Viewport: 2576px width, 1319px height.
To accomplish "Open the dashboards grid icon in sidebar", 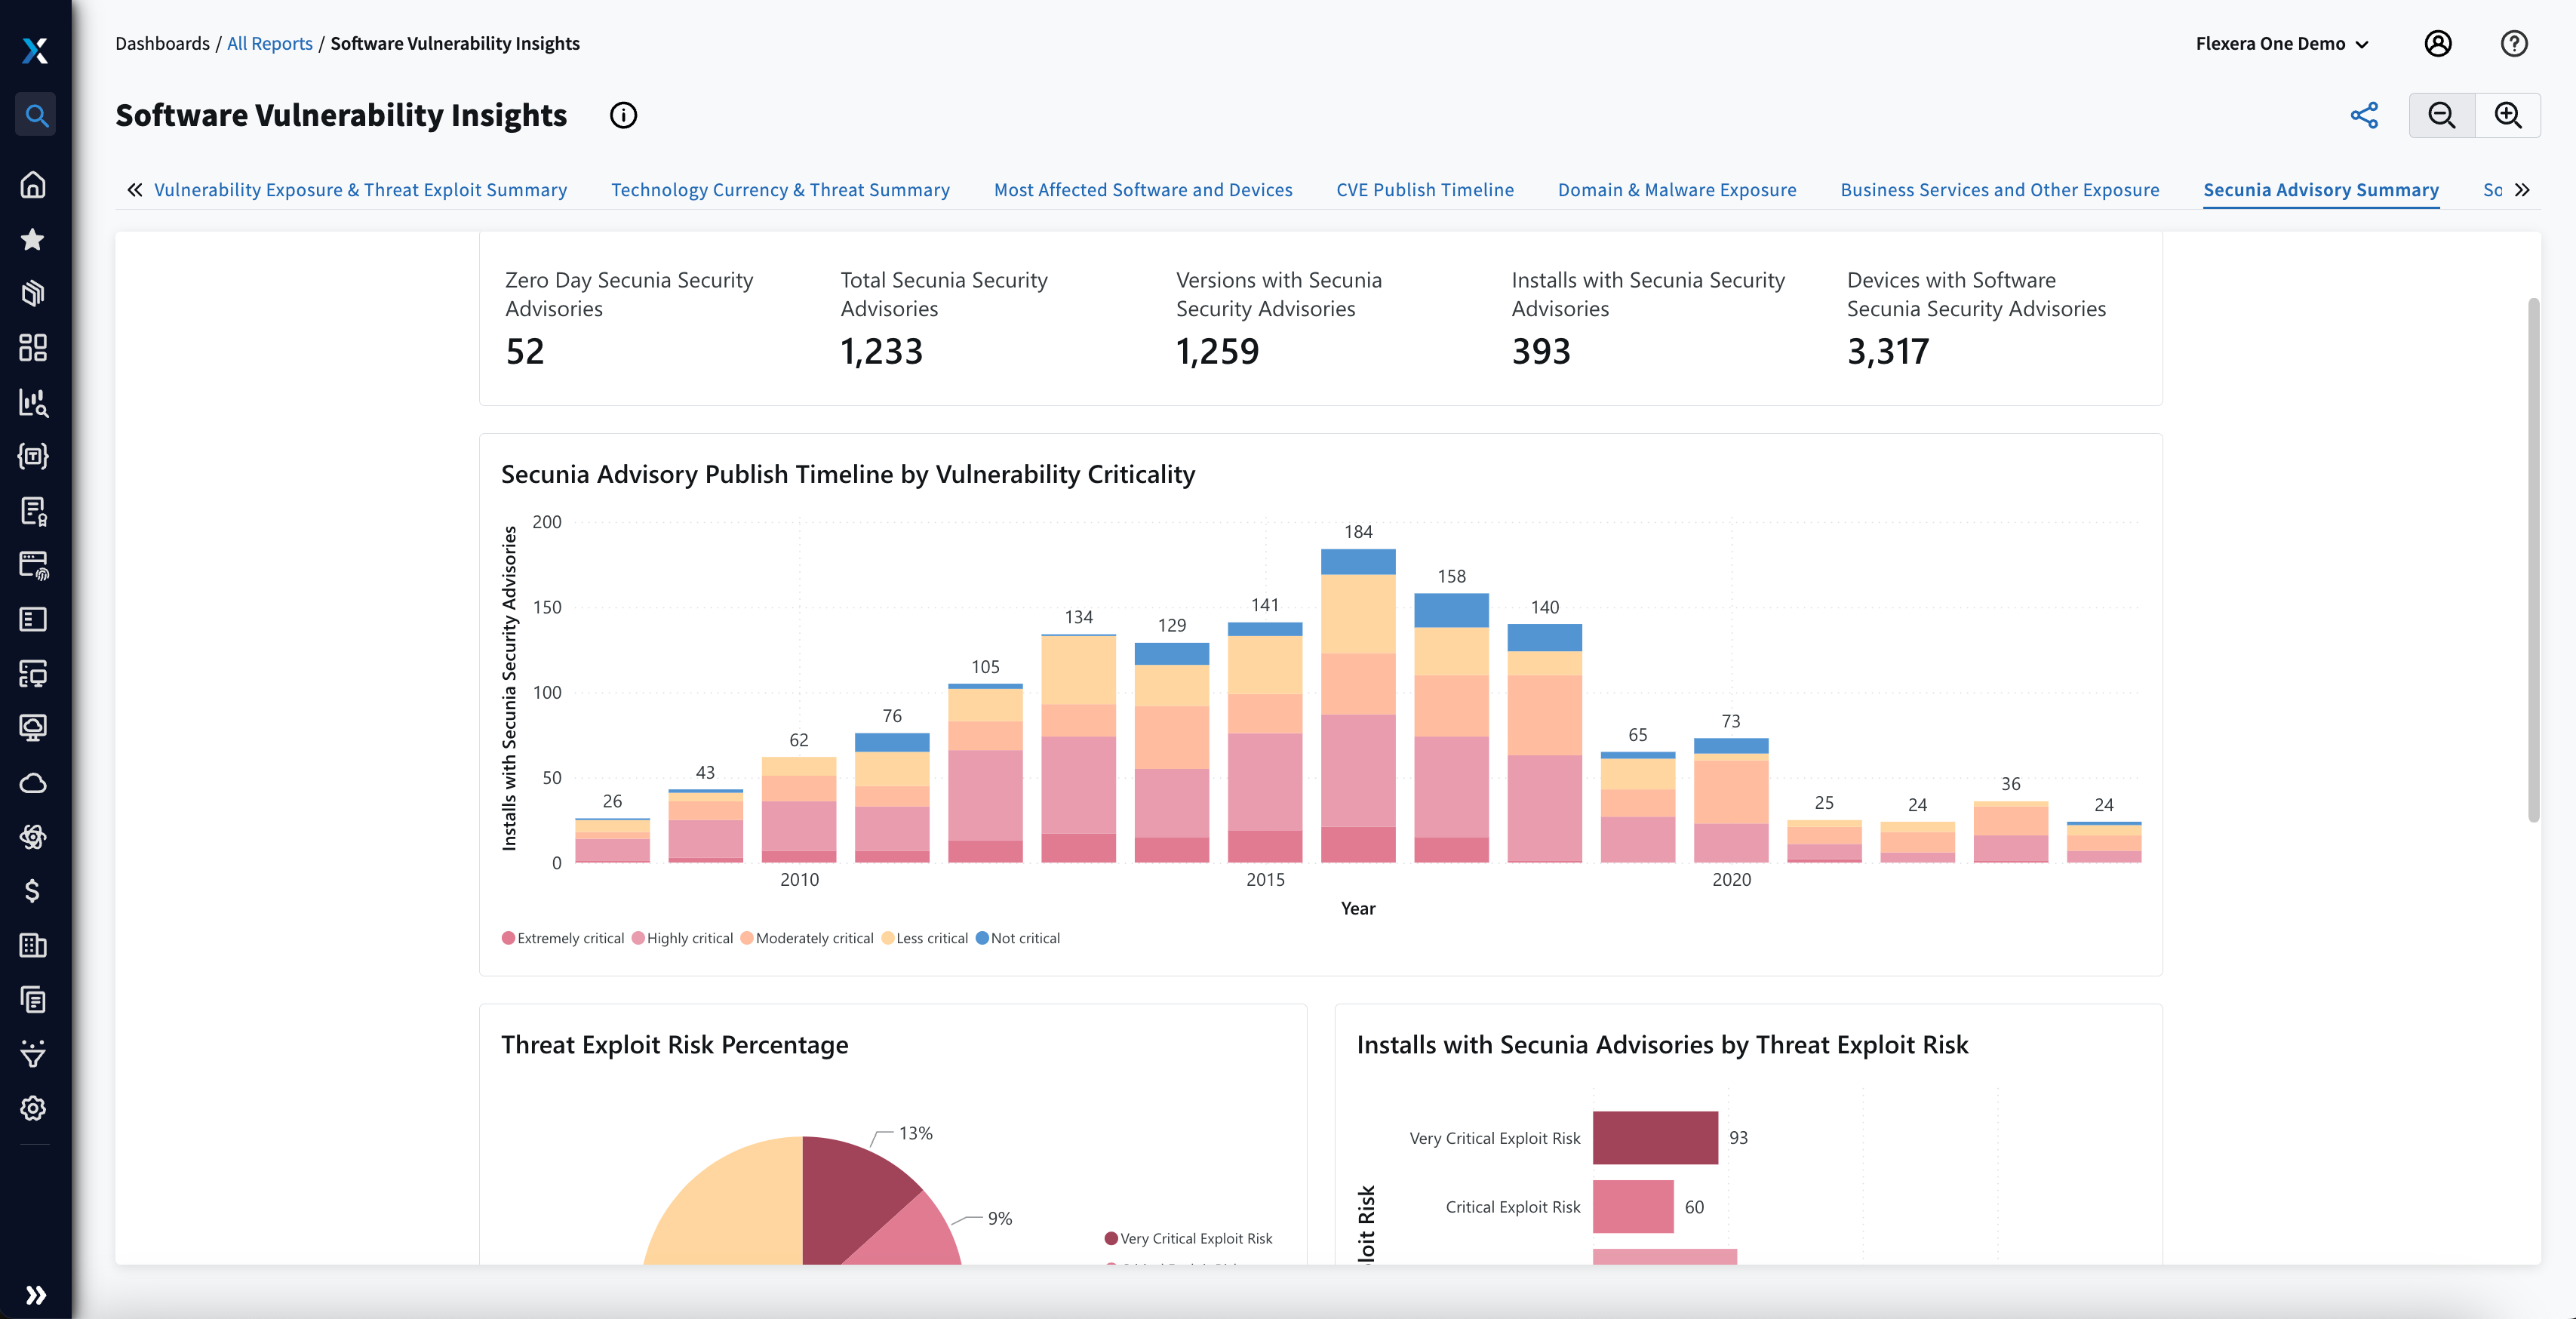I will pos(35,348).
